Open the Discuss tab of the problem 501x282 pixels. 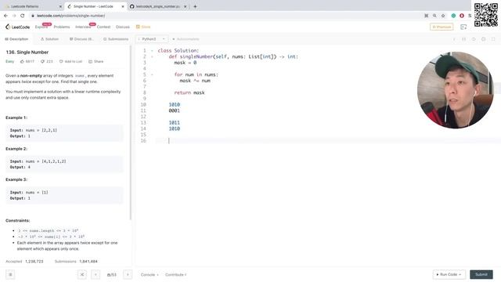(81, 39)
